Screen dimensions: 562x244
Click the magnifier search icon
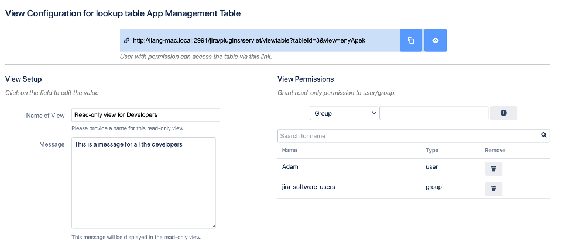tap(544, 135)
